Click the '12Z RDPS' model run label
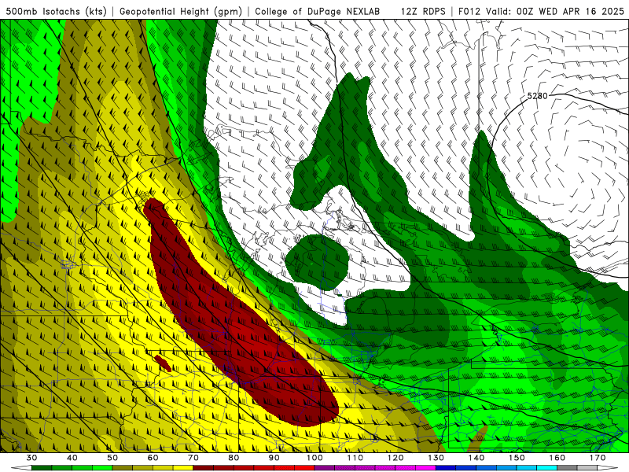Screen dimensions: 629x472 tap(423, 11)
